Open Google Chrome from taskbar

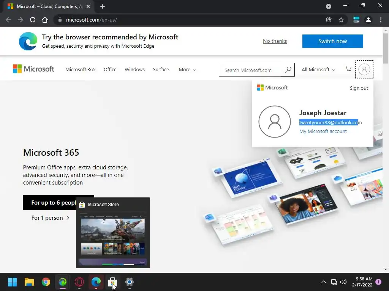[46, 282]
